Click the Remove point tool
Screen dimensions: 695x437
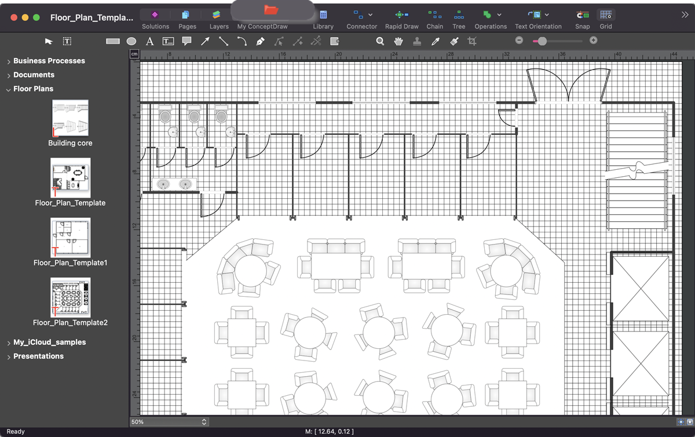click(x=316, y=41)
